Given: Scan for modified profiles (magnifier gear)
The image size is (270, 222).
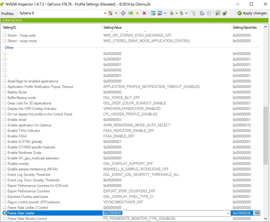Looking at the screenshot, I should 202,13.
